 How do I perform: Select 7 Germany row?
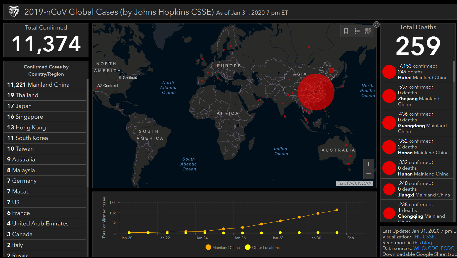[45, 181]
